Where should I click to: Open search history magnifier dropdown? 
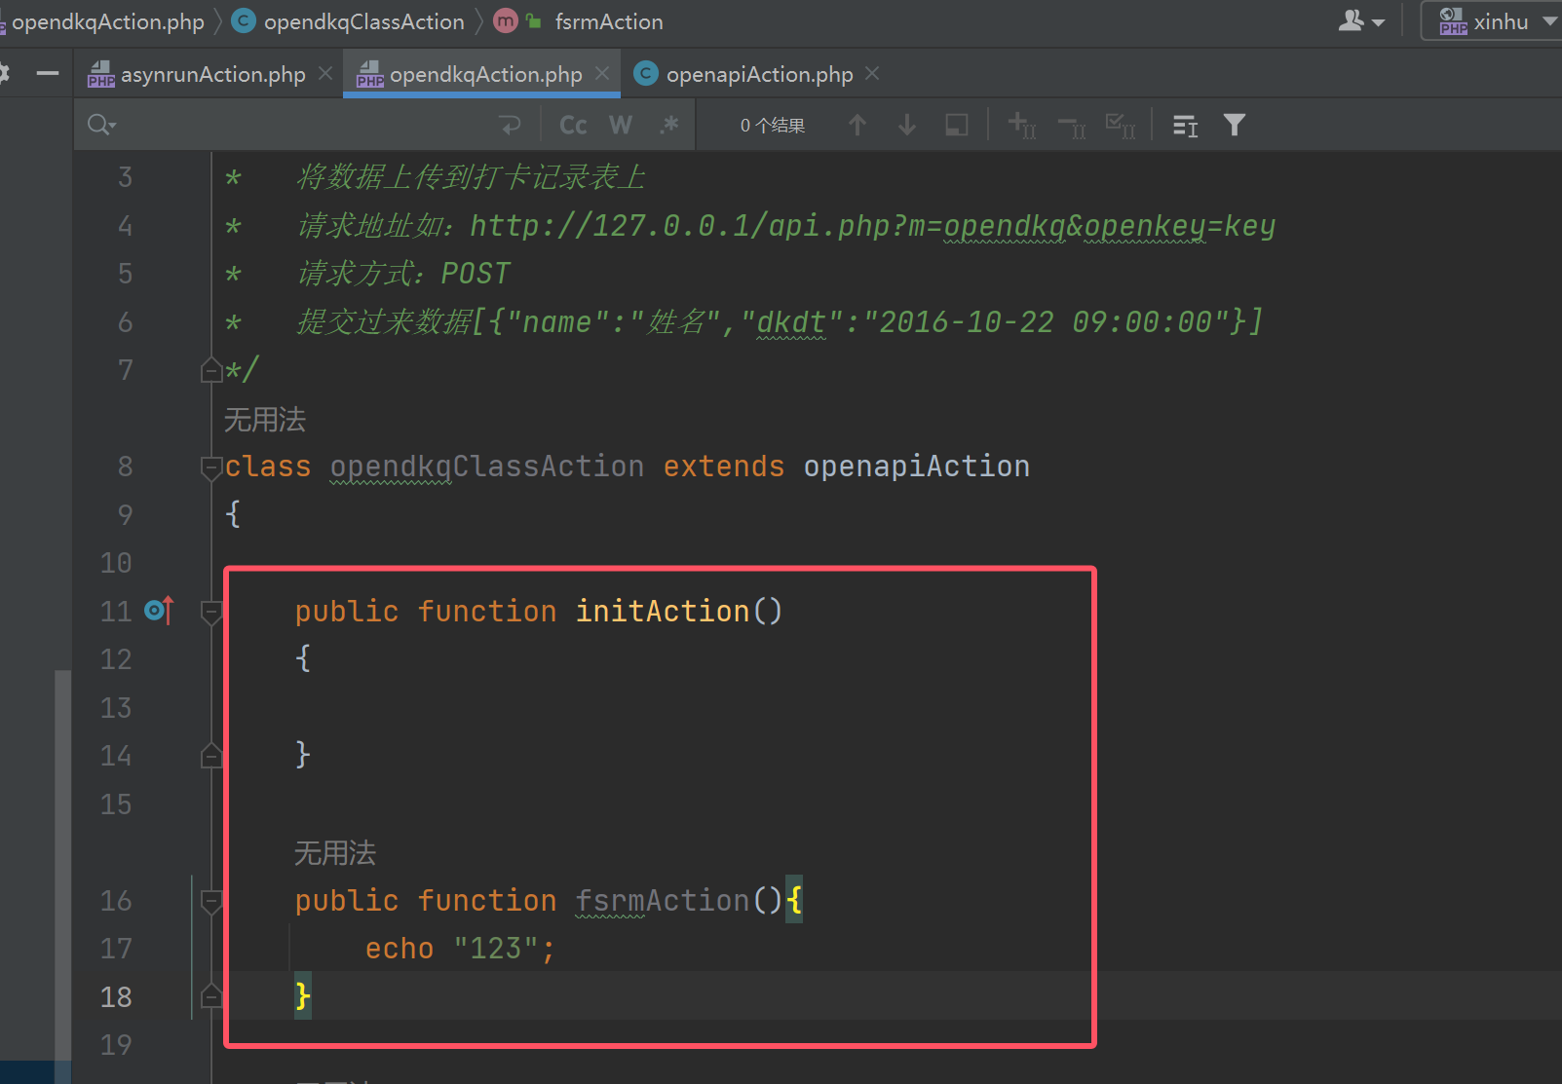click(x=101, y=125)
